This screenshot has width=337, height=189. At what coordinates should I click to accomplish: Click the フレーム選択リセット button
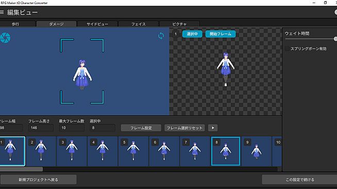pos(184,128)
